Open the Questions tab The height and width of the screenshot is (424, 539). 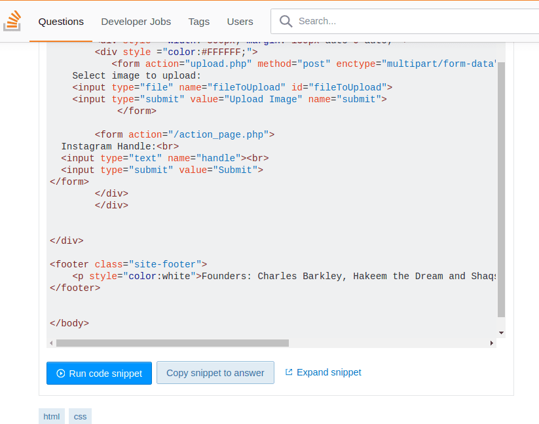point(61,22)
